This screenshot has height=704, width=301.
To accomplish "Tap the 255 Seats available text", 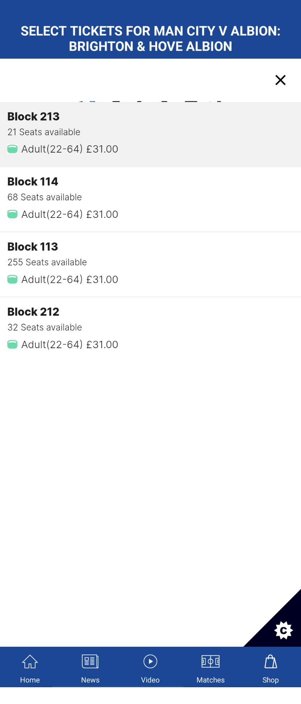I will click(x=47, y=262).
